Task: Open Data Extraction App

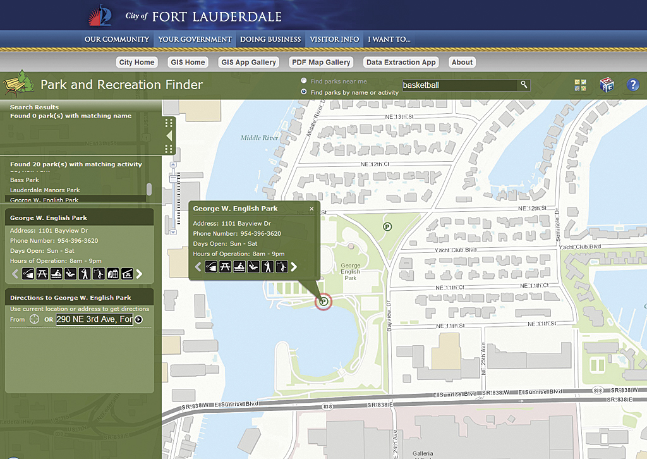Action: (x=401, y=63)
